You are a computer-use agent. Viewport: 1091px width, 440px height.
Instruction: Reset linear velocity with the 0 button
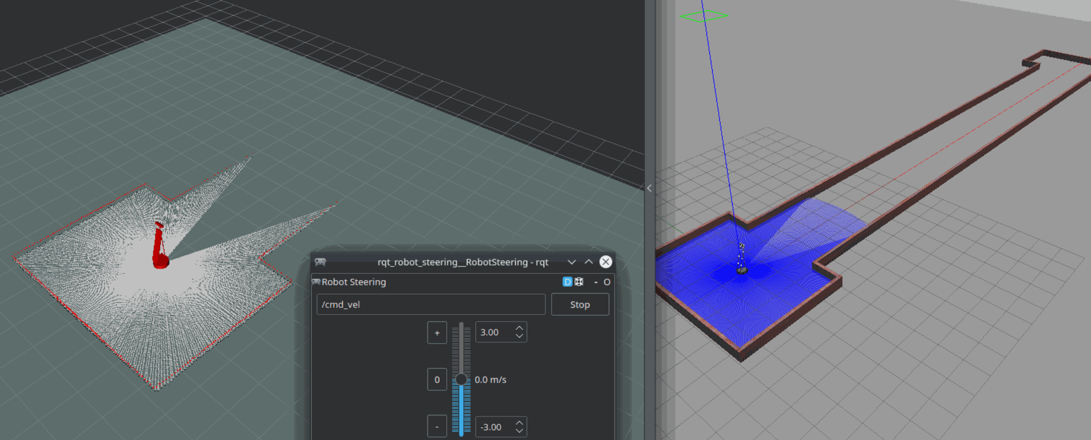pos(437,380)
